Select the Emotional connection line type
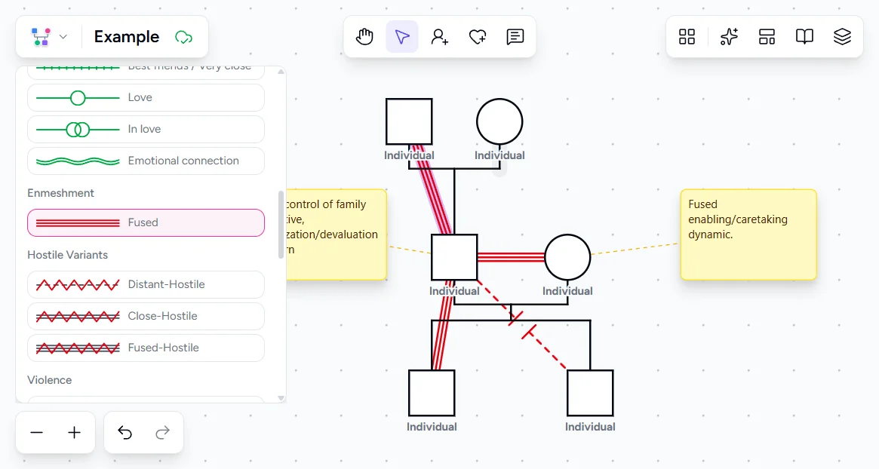 pos(146,161)
